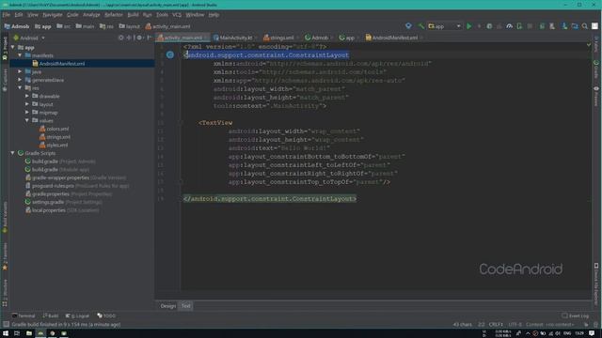Click the gutter class icon beside ConstraintLayout line
The image size is (602, 338).
pyautogui.click(x=170, y=55)
